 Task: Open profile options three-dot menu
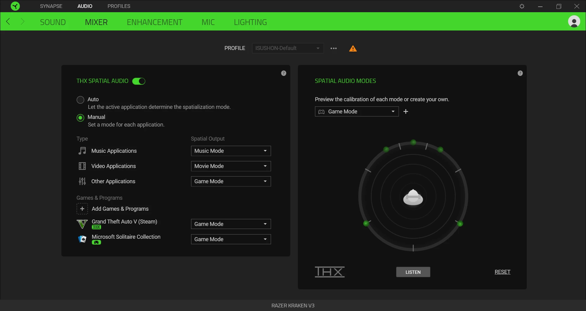click(x=334, y=48)
